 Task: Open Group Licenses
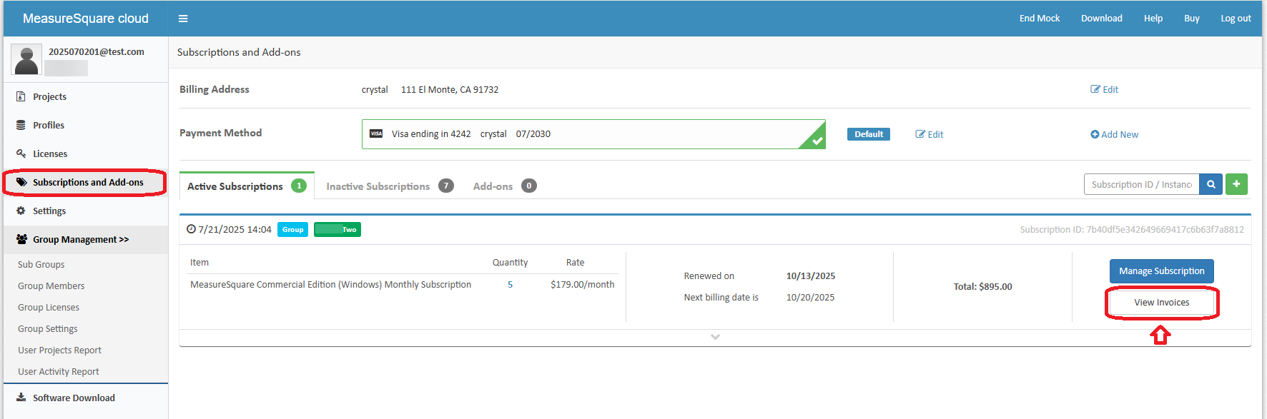coord(49,307)
